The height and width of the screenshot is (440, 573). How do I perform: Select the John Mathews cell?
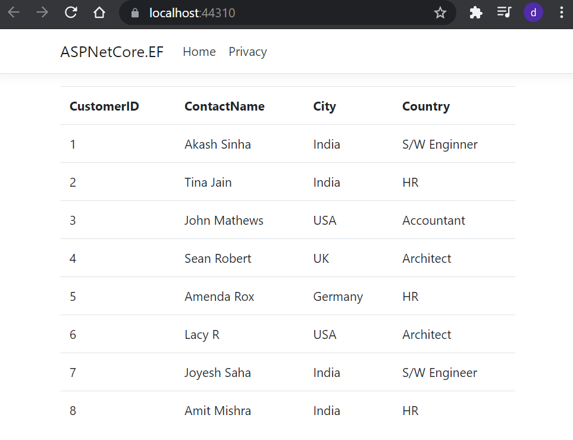point(224,220)
